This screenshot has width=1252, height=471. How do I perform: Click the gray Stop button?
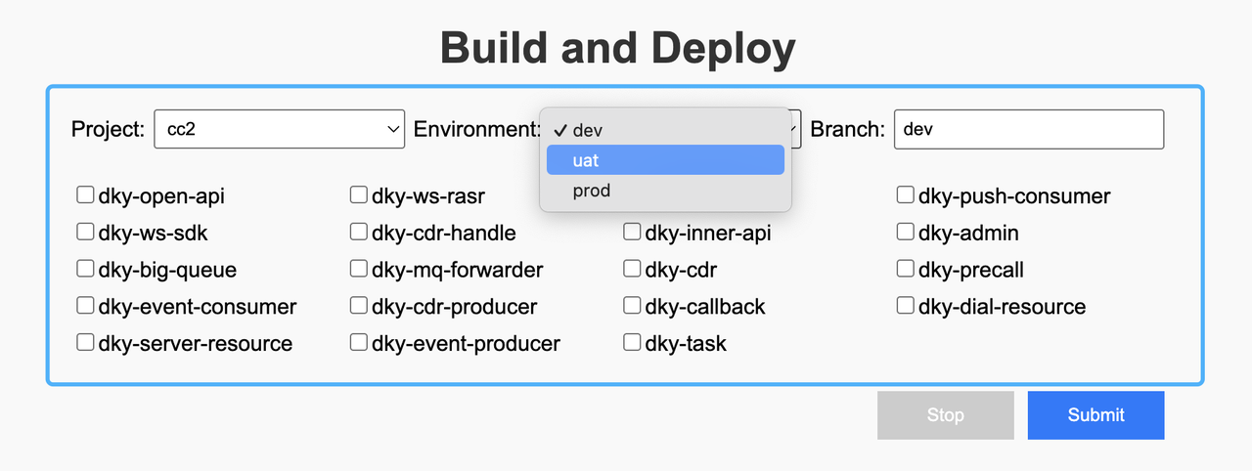945,415
